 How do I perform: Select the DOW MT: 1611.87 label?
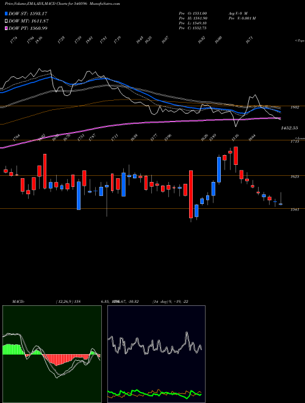pyautogui.click(x=29, y=21)
